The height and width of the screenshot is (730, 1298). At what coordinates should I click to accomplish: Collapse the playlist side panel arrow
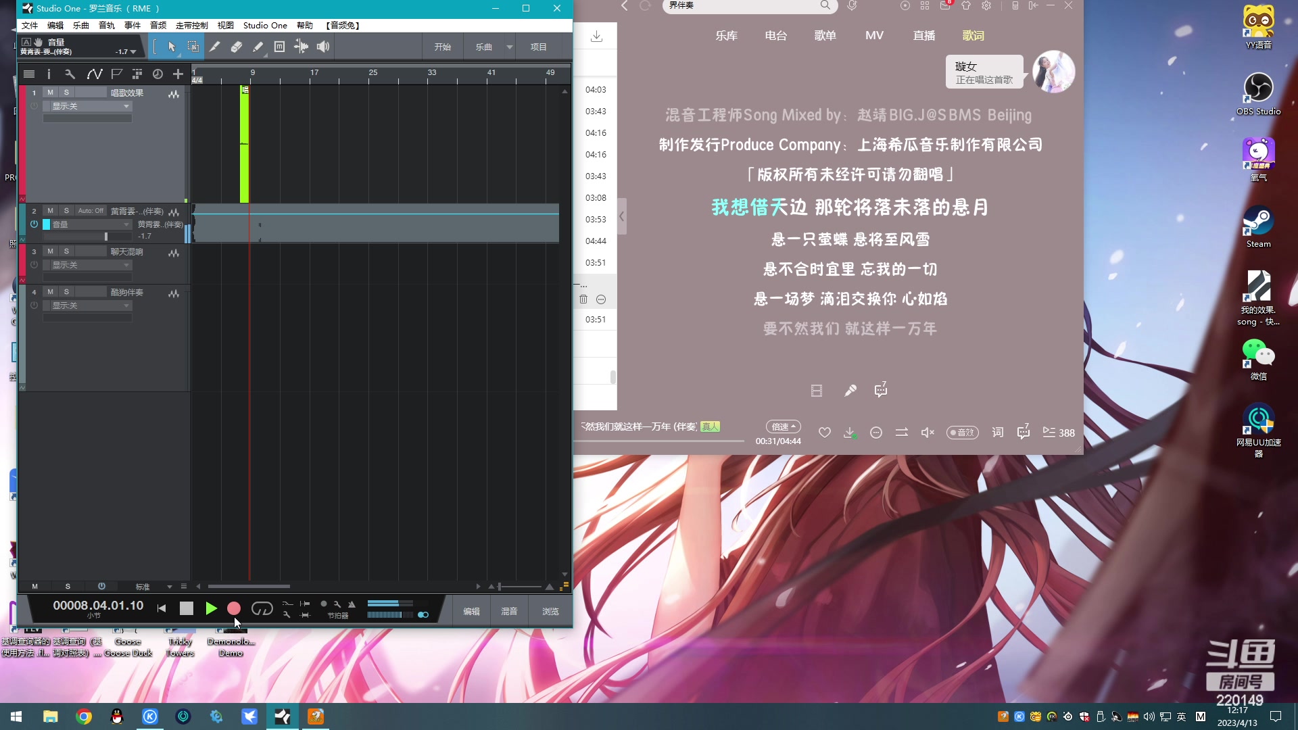(x=622, y=217)
